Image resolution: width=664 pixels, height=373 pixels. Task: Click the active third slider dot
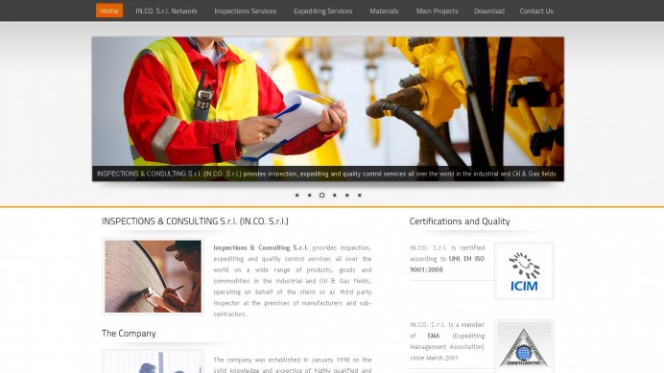point(321,196)
